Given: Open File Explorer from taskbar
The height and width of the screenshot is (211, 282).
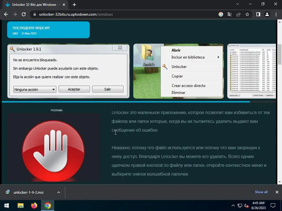Looking at the screenshot, I should (x=20, y=206).
